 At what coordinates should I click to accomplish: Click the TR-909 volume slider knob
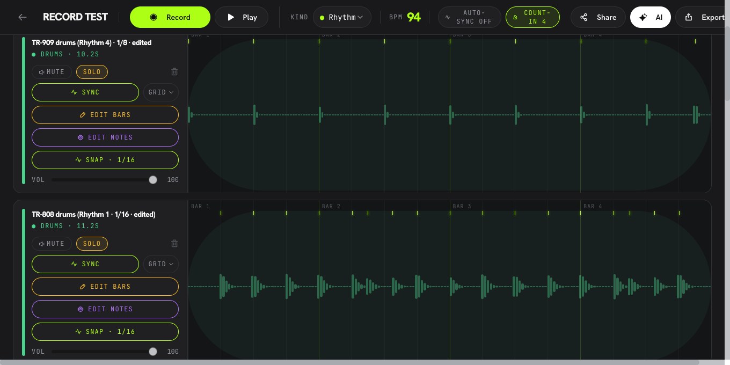coord(153,180)
